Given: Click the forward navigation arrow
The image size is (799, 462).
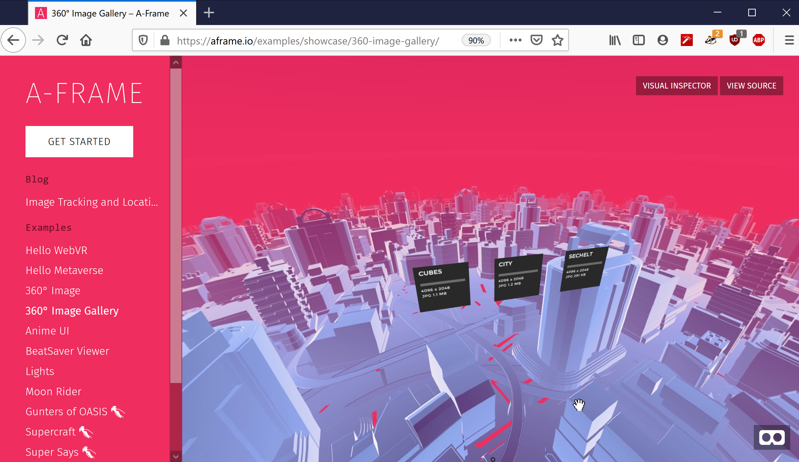Looking at the screenshot, I should pyautogui.click(x=38, y=40).
